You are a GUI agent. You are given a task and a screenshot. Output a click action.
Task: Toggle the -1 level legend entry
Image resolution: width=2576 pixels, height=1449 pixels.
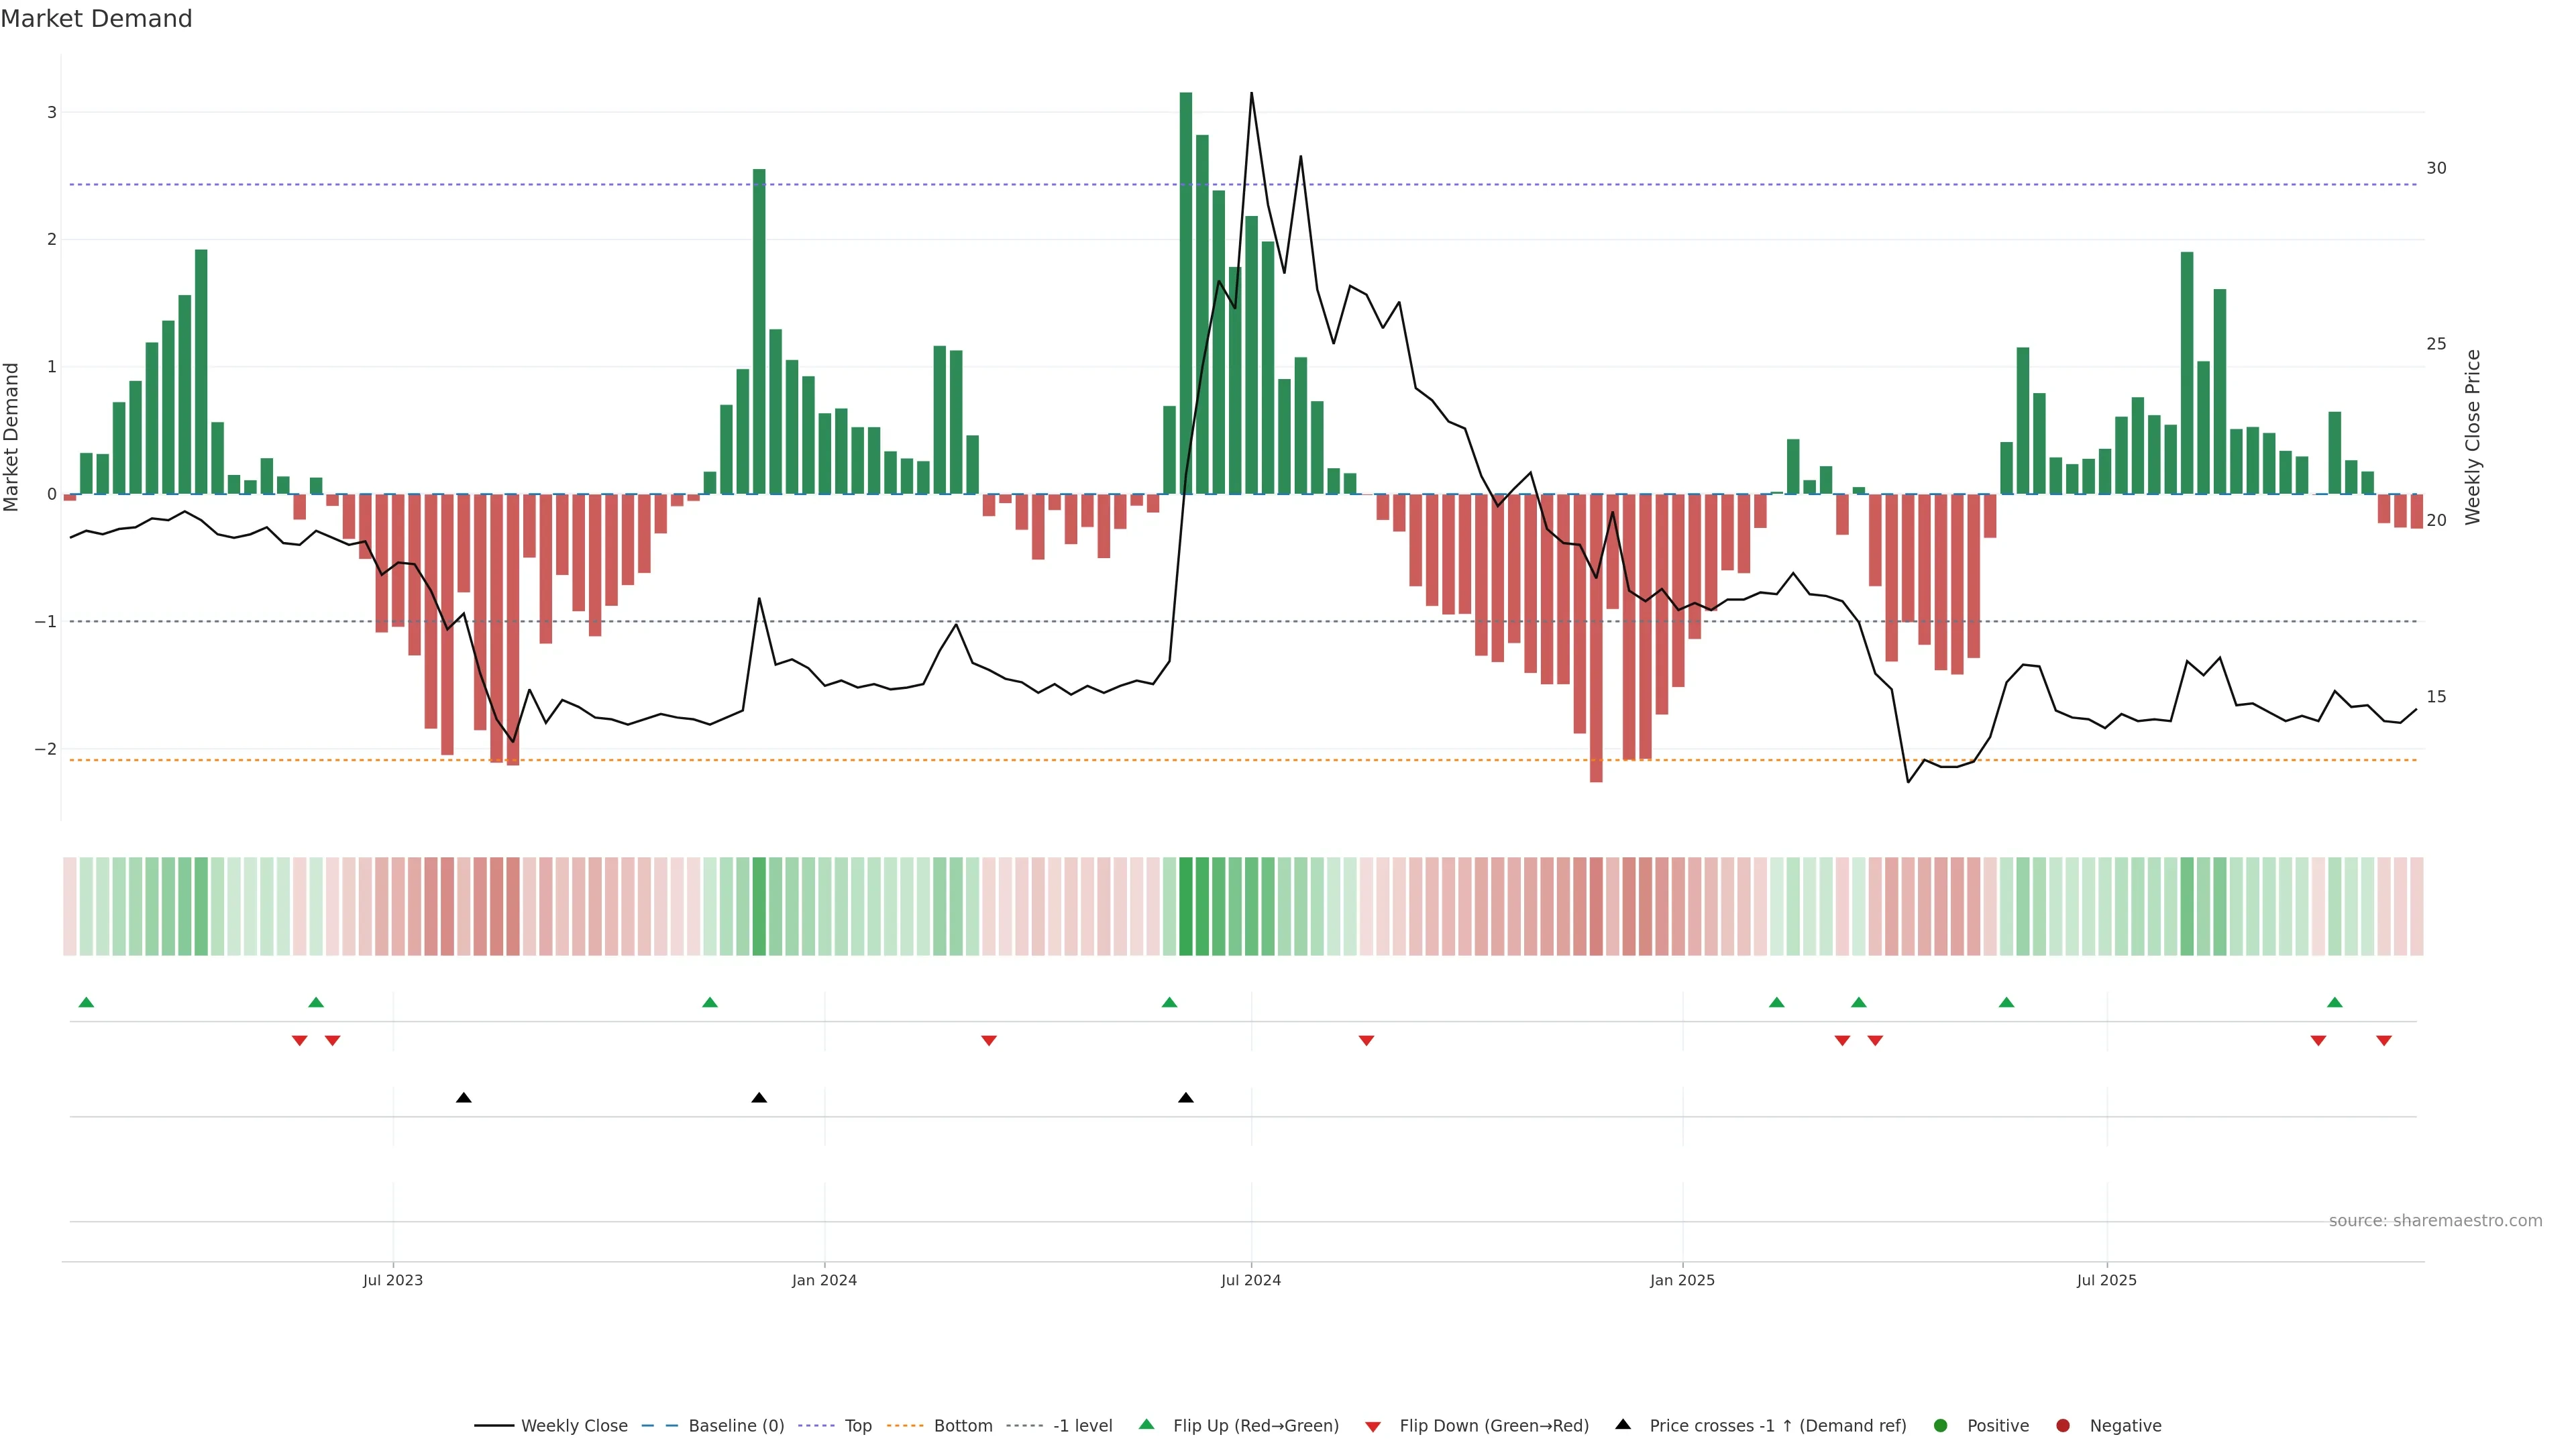pyautogui.click(x=1082, y=1426)
